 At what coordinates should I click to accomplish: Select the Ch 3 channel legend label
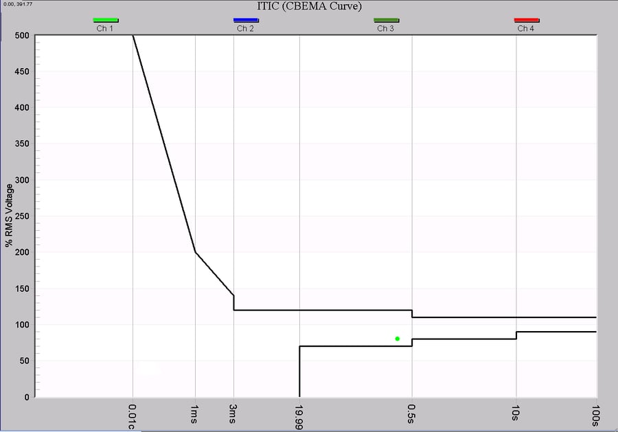coord(386,28)
